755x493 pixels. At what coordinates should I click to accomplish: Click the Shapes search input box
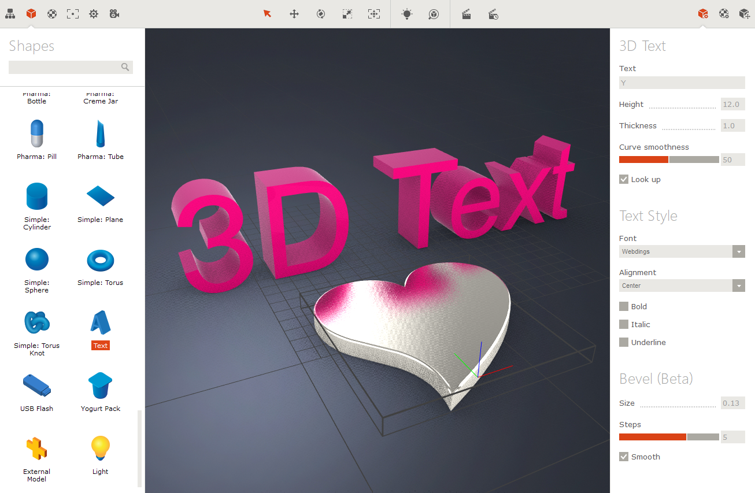[71, 67]
